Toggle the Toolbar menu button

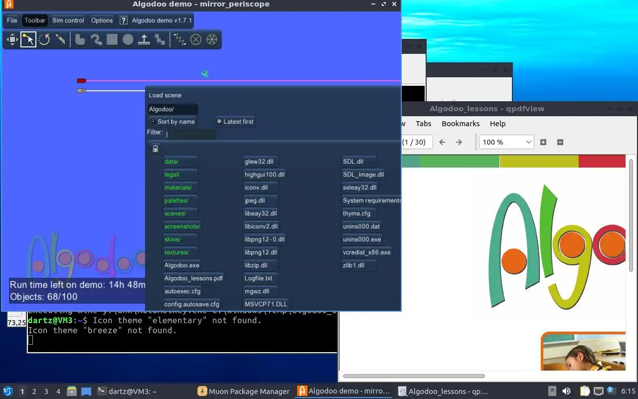(x=35, y=20)
